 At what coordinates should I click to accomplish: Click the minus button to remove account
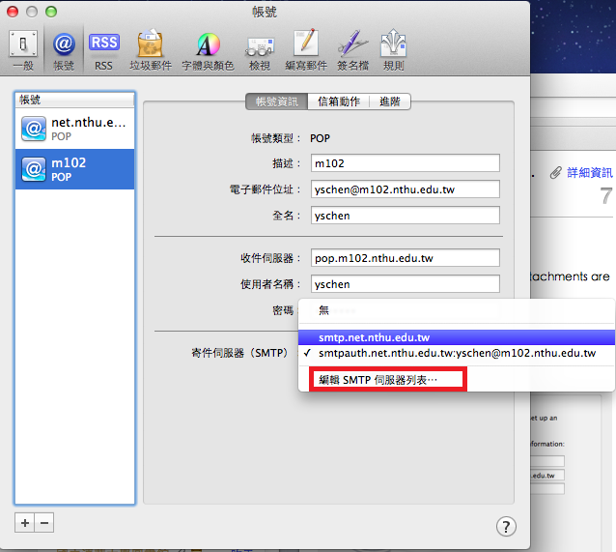pos(44,523)
